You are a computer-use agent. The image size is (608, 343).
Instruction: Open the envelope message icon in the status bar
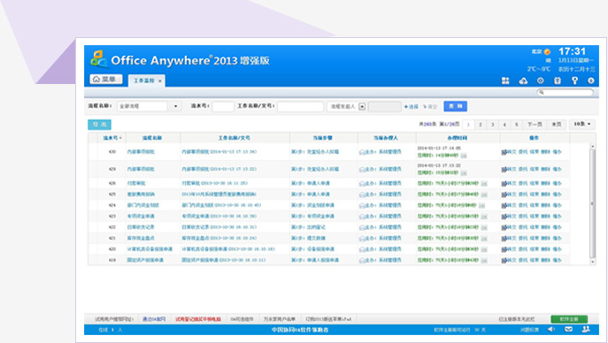(x=568, y=330)
